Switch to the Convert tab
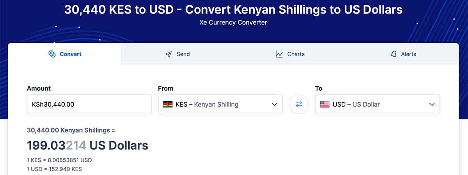This screenshot has width=468, height=175. tap(65, 54)
